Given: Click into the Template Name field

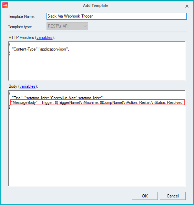Looking at the screenshot, I should [116, 16].
